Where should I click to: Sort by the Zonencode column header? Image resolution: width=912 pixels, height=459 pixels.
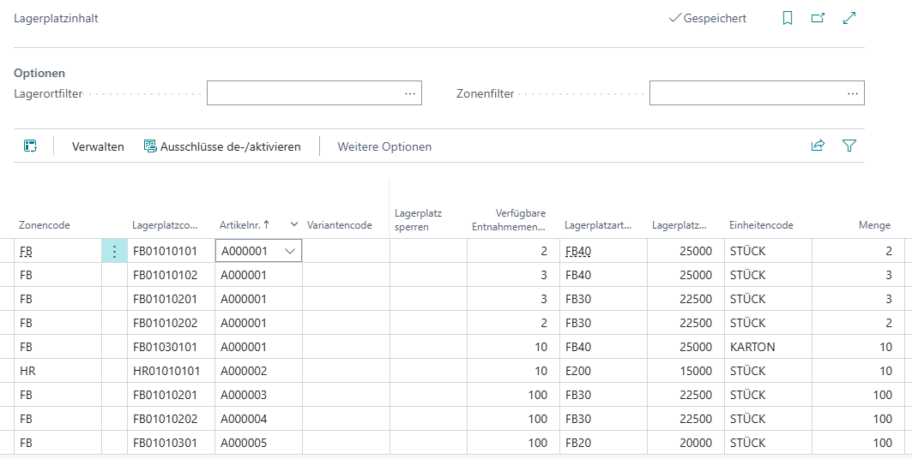pos(45,225)
